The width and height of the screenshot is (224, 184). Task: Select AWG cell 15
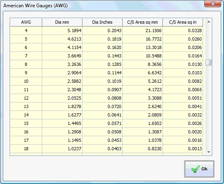[26, 123]
